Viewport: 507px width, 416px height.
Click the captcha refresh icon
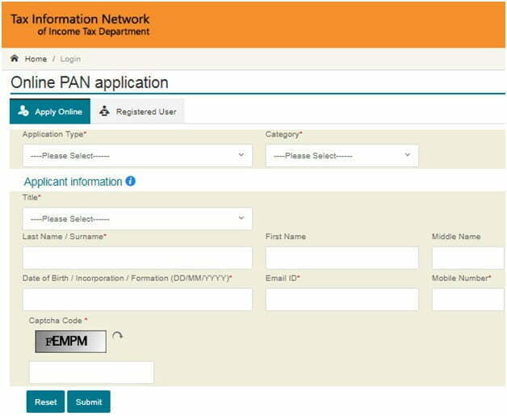117,336
